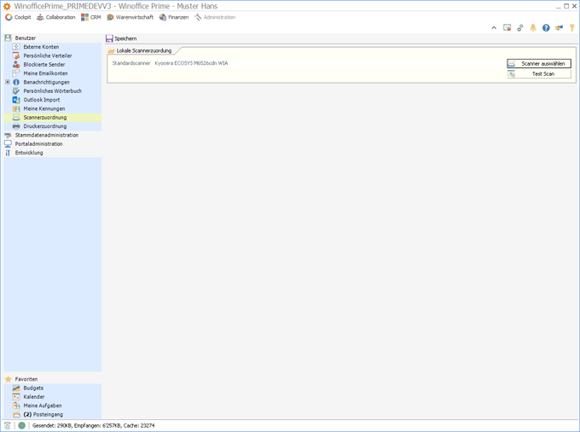Click the Gesendet/Empfangen cache status text

click(93, 426)
